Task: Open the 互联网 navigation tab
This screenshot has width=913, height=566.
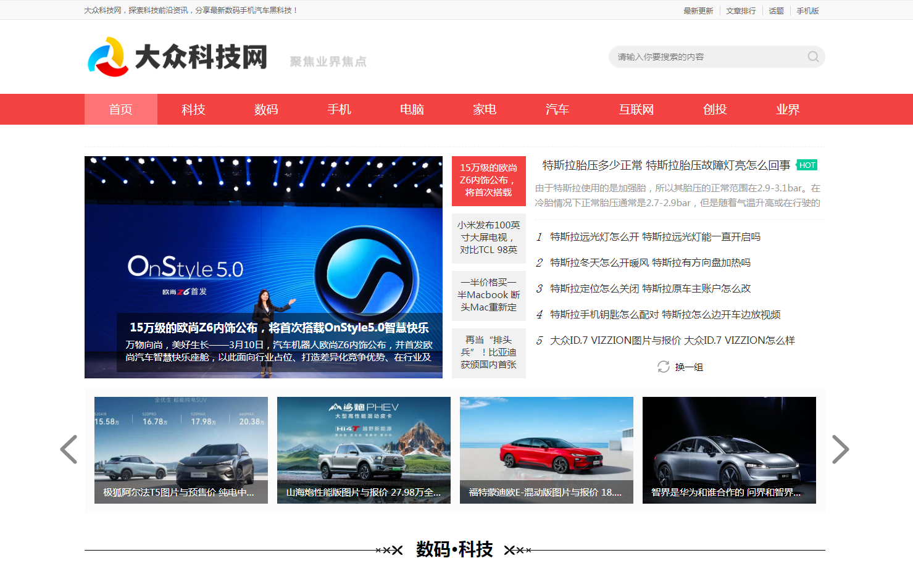Action: pyautogui.click(x=636, y=109)
